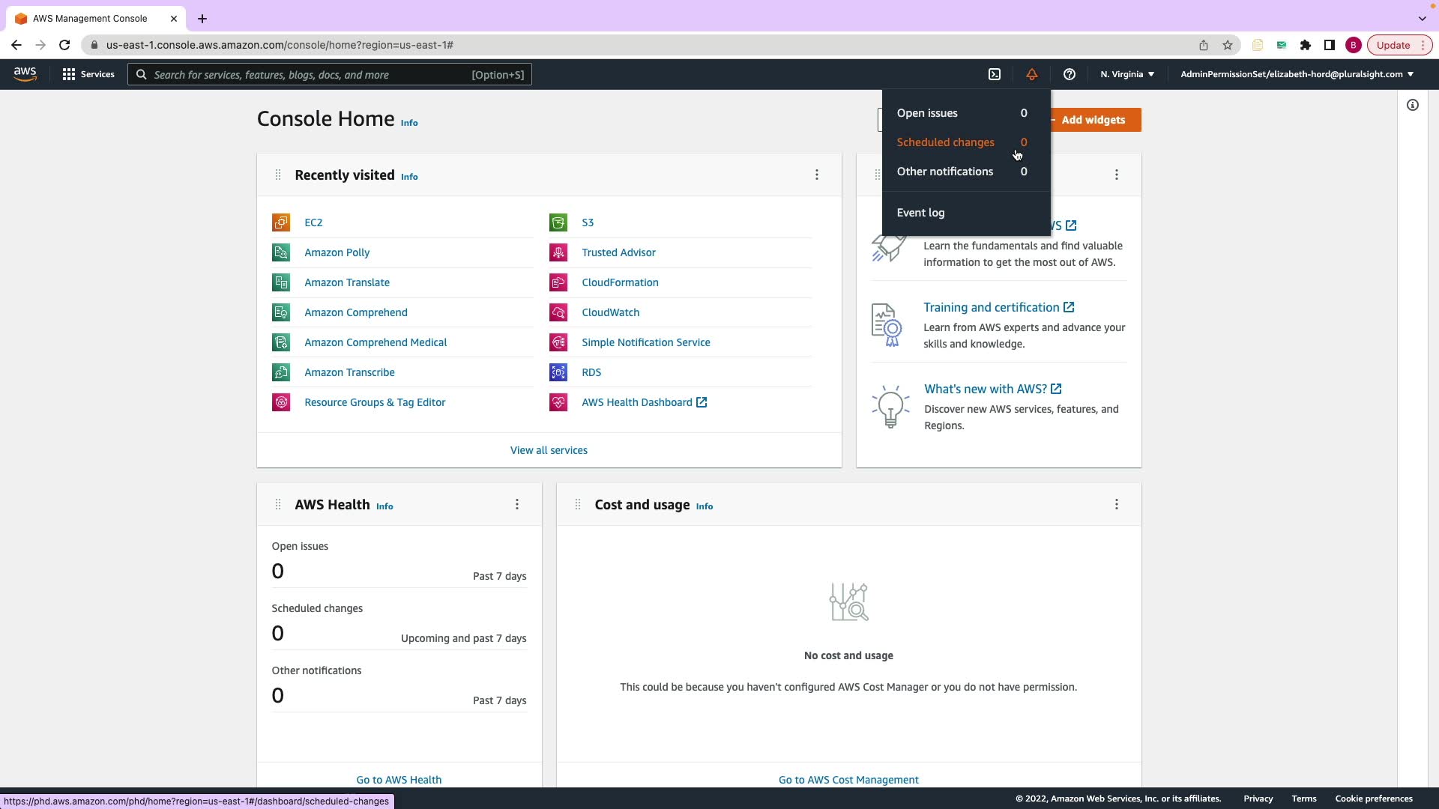
Task: Open the View all services link
Action: [x=549, y=450]
